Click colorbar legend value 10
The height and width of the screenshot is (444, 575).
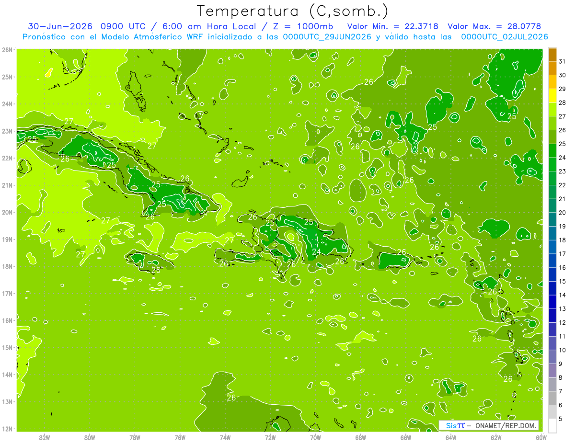[x=563, y=350]
